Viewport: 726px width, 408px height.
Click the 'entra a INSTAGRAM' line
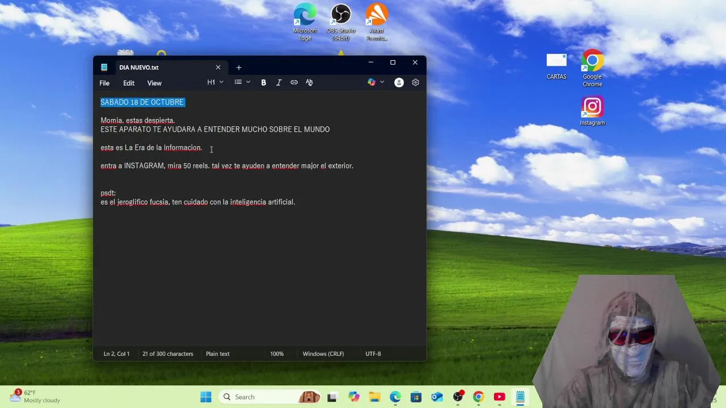click(227, 165)
